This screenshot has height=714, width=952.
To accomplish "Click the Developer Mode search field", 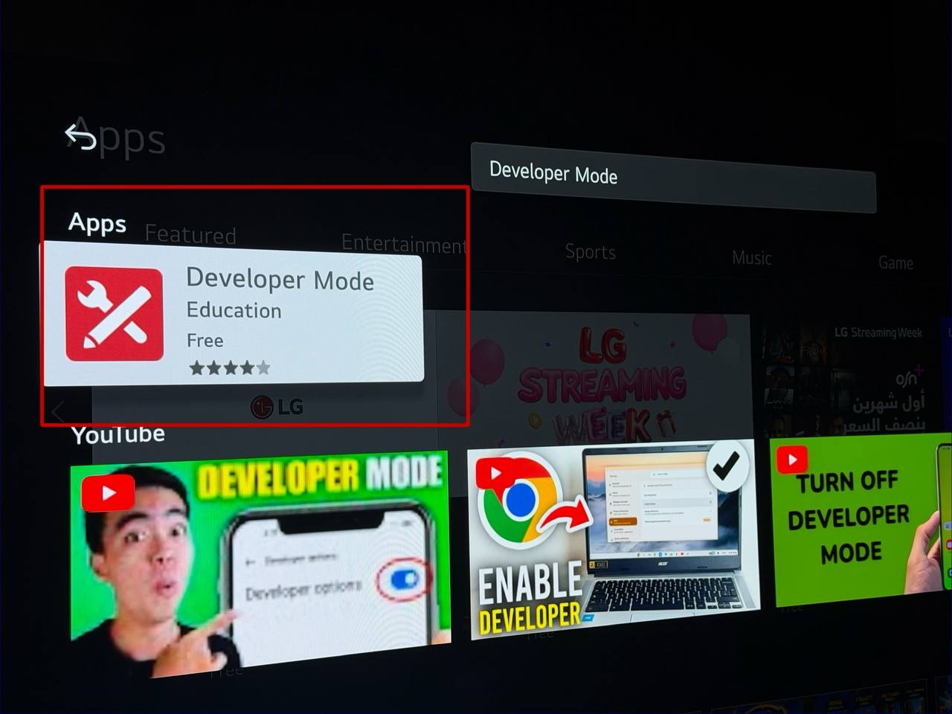I will (x=673, y=178).
